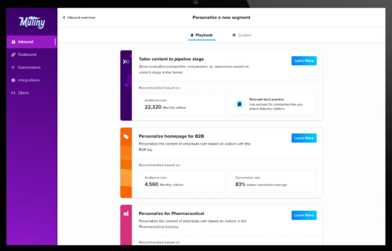Click the tag icon on the B2B card

click(x=126, y=137)
